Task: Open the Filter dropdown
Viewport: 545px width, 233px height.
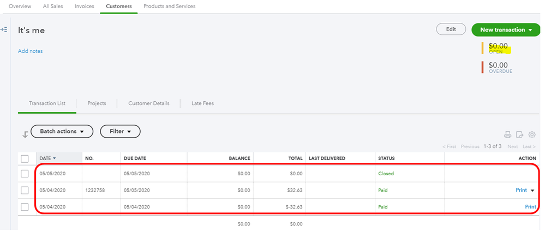Action: 120,132
